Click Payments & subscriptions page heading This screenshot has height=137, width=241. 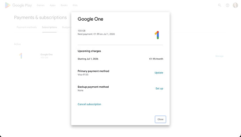click(x=41, y=17)
